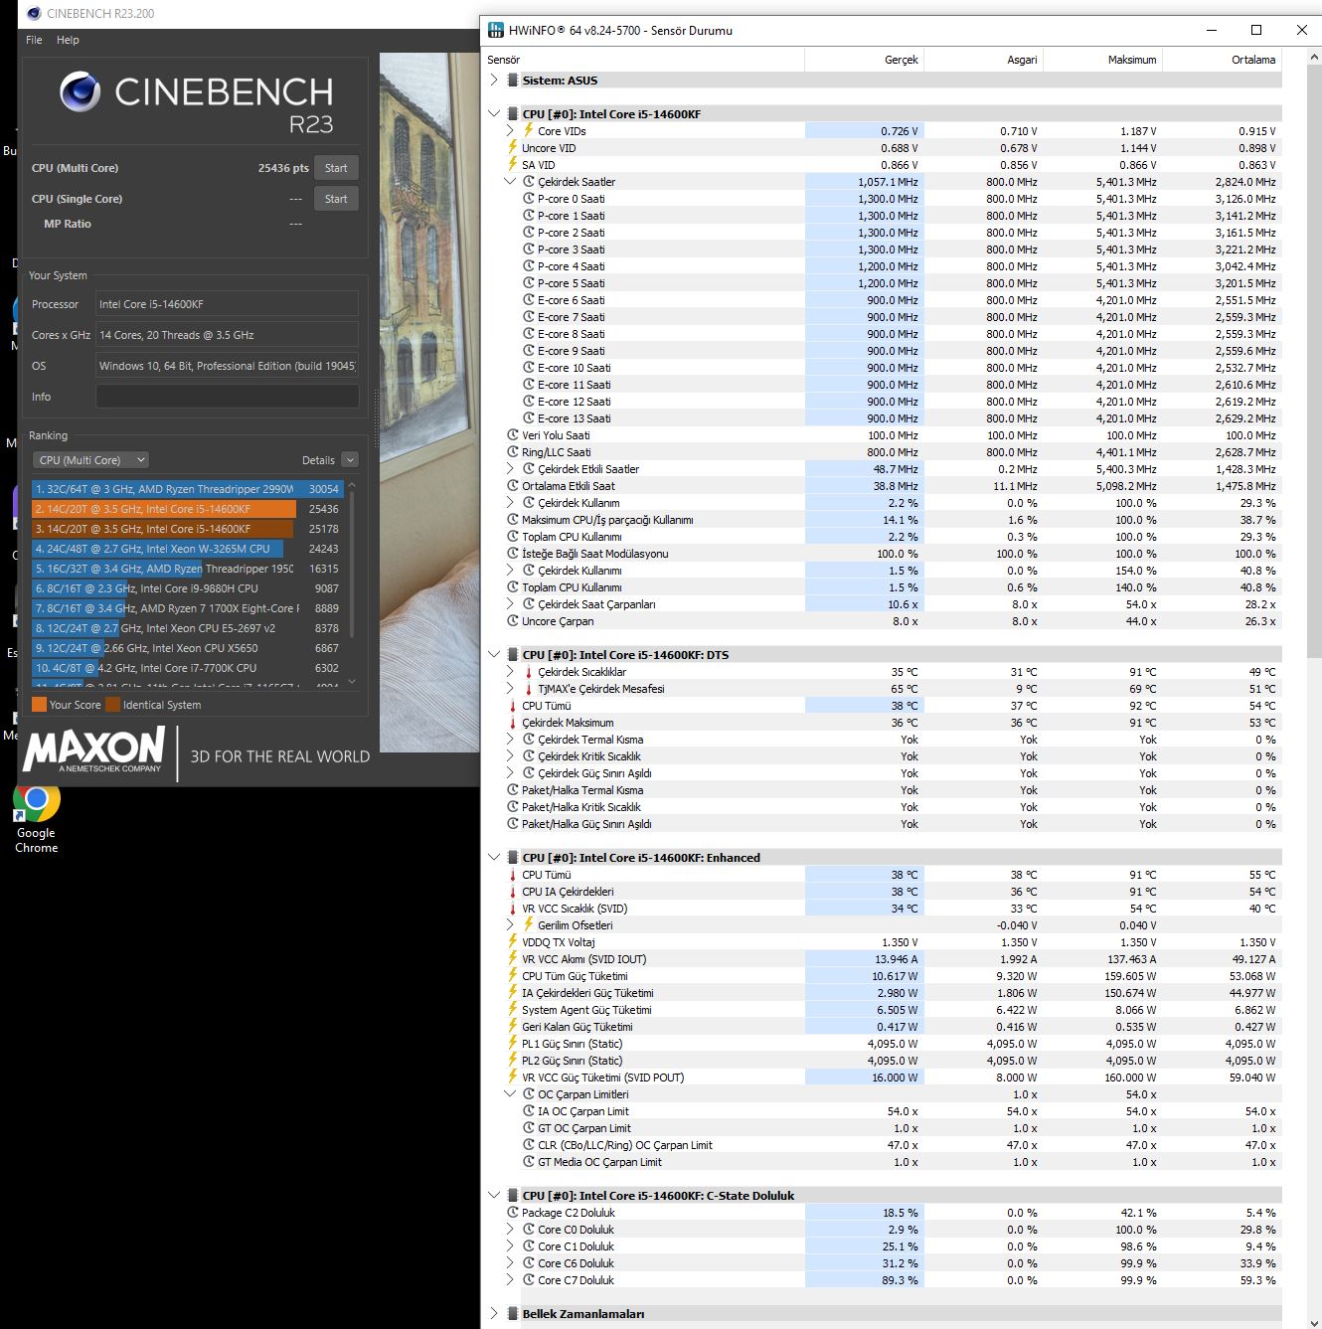Click the clock icon beside Uncore Çarpan

(513, 620)
